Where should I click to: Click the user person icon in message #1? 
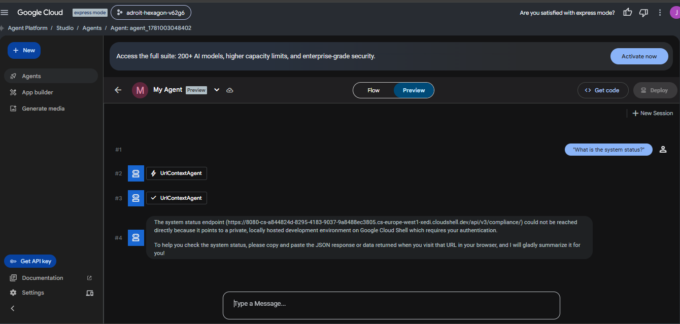point(663,150)
